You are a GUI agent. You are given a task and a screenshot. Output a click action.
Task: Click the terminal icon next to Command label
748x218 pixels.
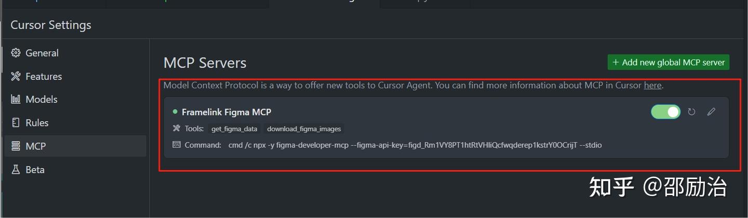pos(176,145)
